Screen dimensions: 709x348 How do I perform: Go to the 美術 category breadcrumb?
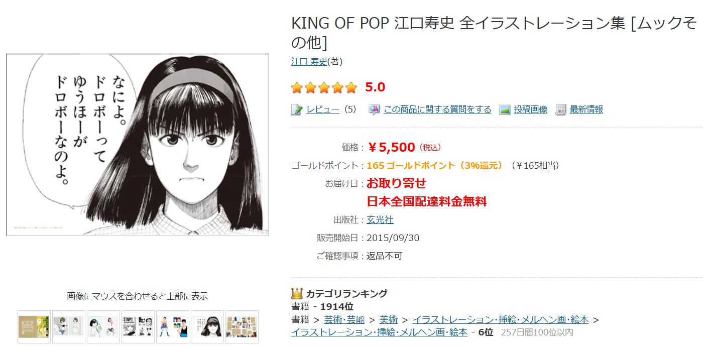(x=388, y=320)
